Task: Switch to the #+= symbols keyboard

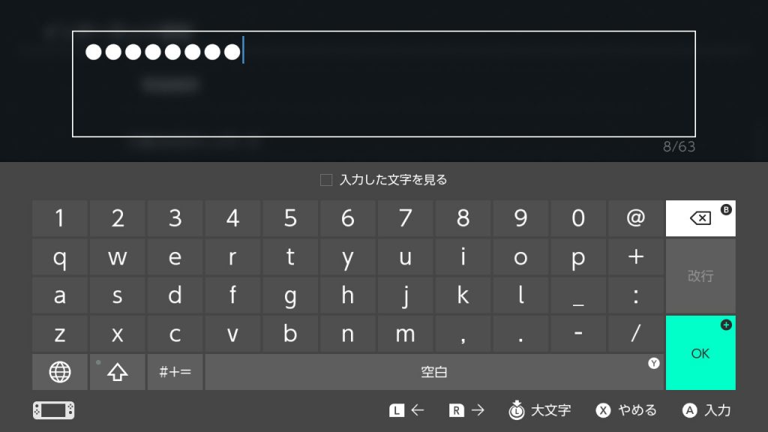Action: point(175,372)
